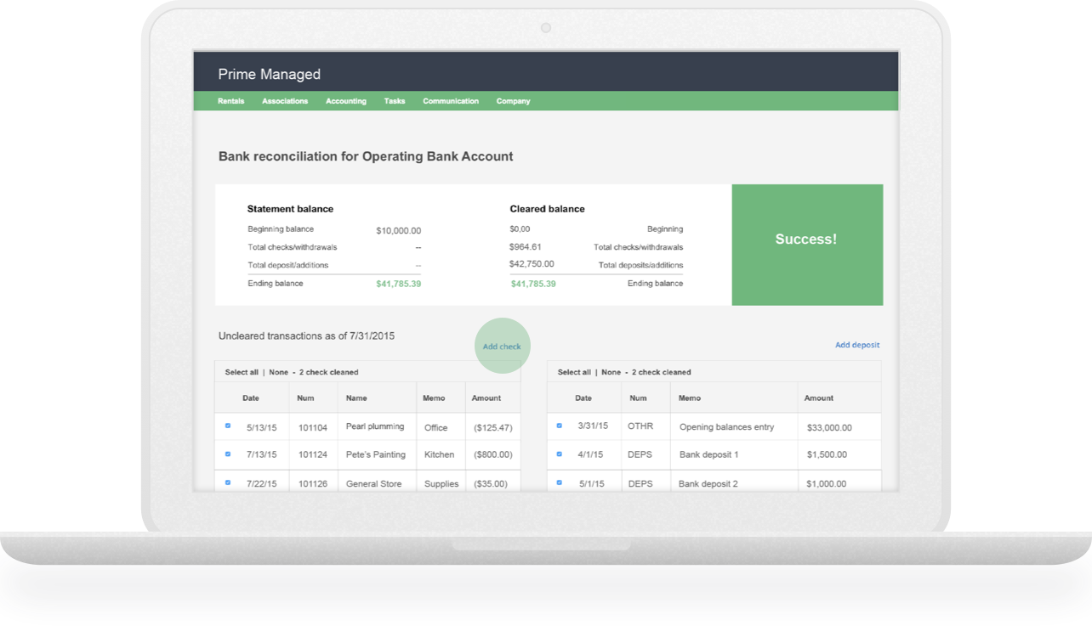Open the Tasks menu item
The width and height of the screenshot is (1092, 637).
(394, 101)
